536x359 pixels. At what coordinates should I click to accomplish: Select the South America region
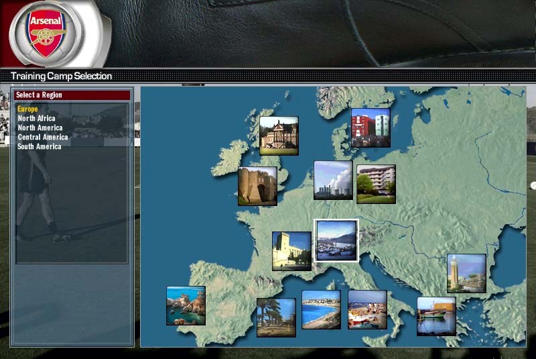(40, 146)
